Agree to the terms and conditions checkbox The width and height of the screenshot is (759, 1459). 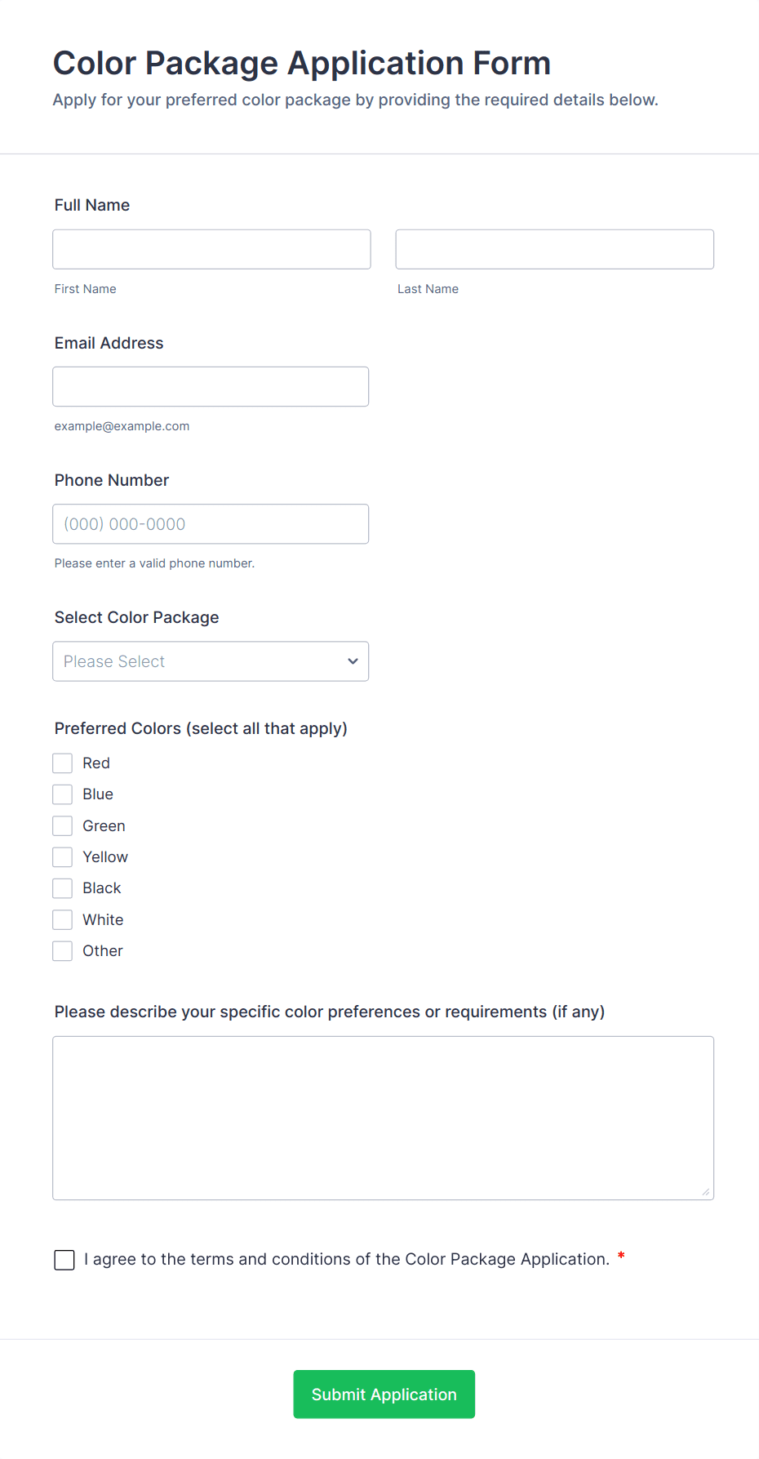click(64, 1260)
